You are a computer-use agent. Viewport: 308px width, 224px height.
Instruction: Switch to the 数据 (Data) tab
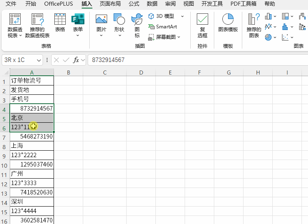pyautogui.click(x=152, y=4)
